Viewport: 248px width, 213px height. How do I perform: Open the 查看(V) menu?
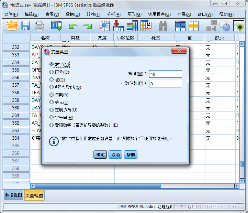[52, 14]
